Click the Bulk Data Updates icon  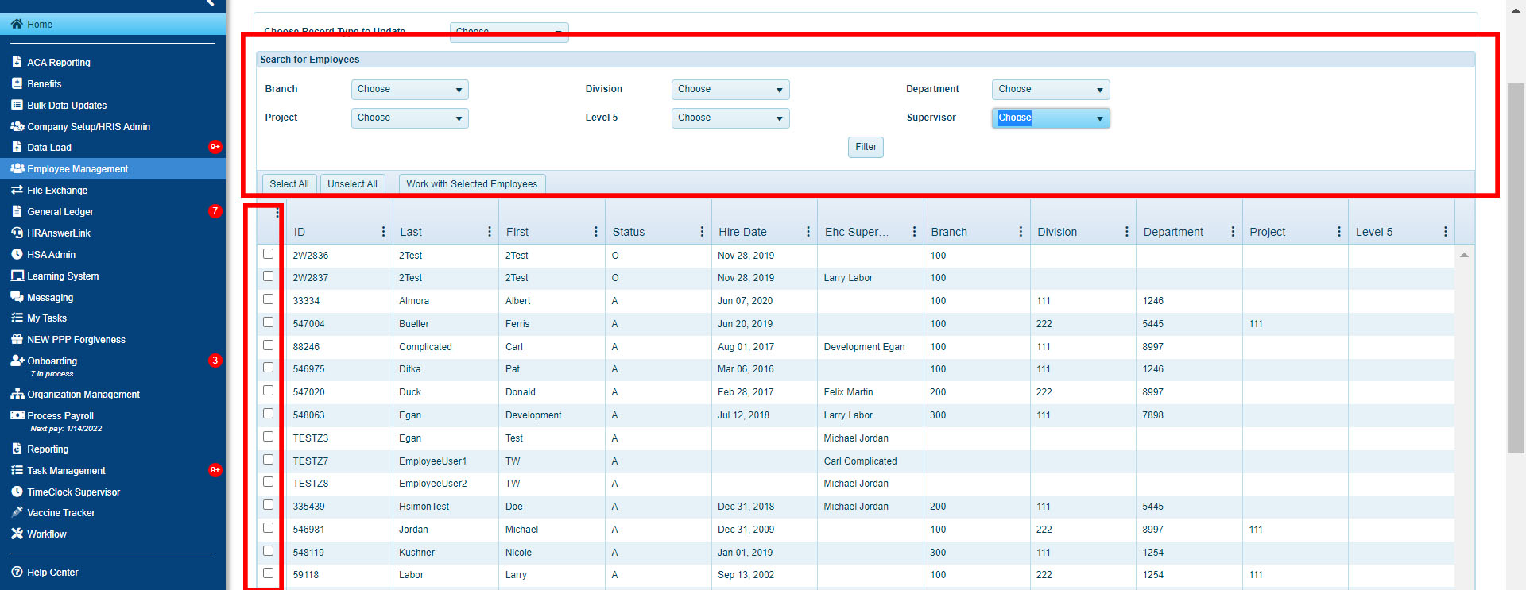pyautogui.click(x=17, y=105)
